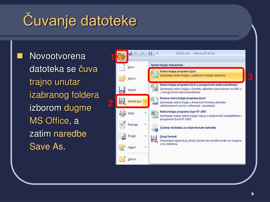Choose Binarna radna knjiga programa Excel
Viewport: 270px width, 202px height.
[197, 102]
